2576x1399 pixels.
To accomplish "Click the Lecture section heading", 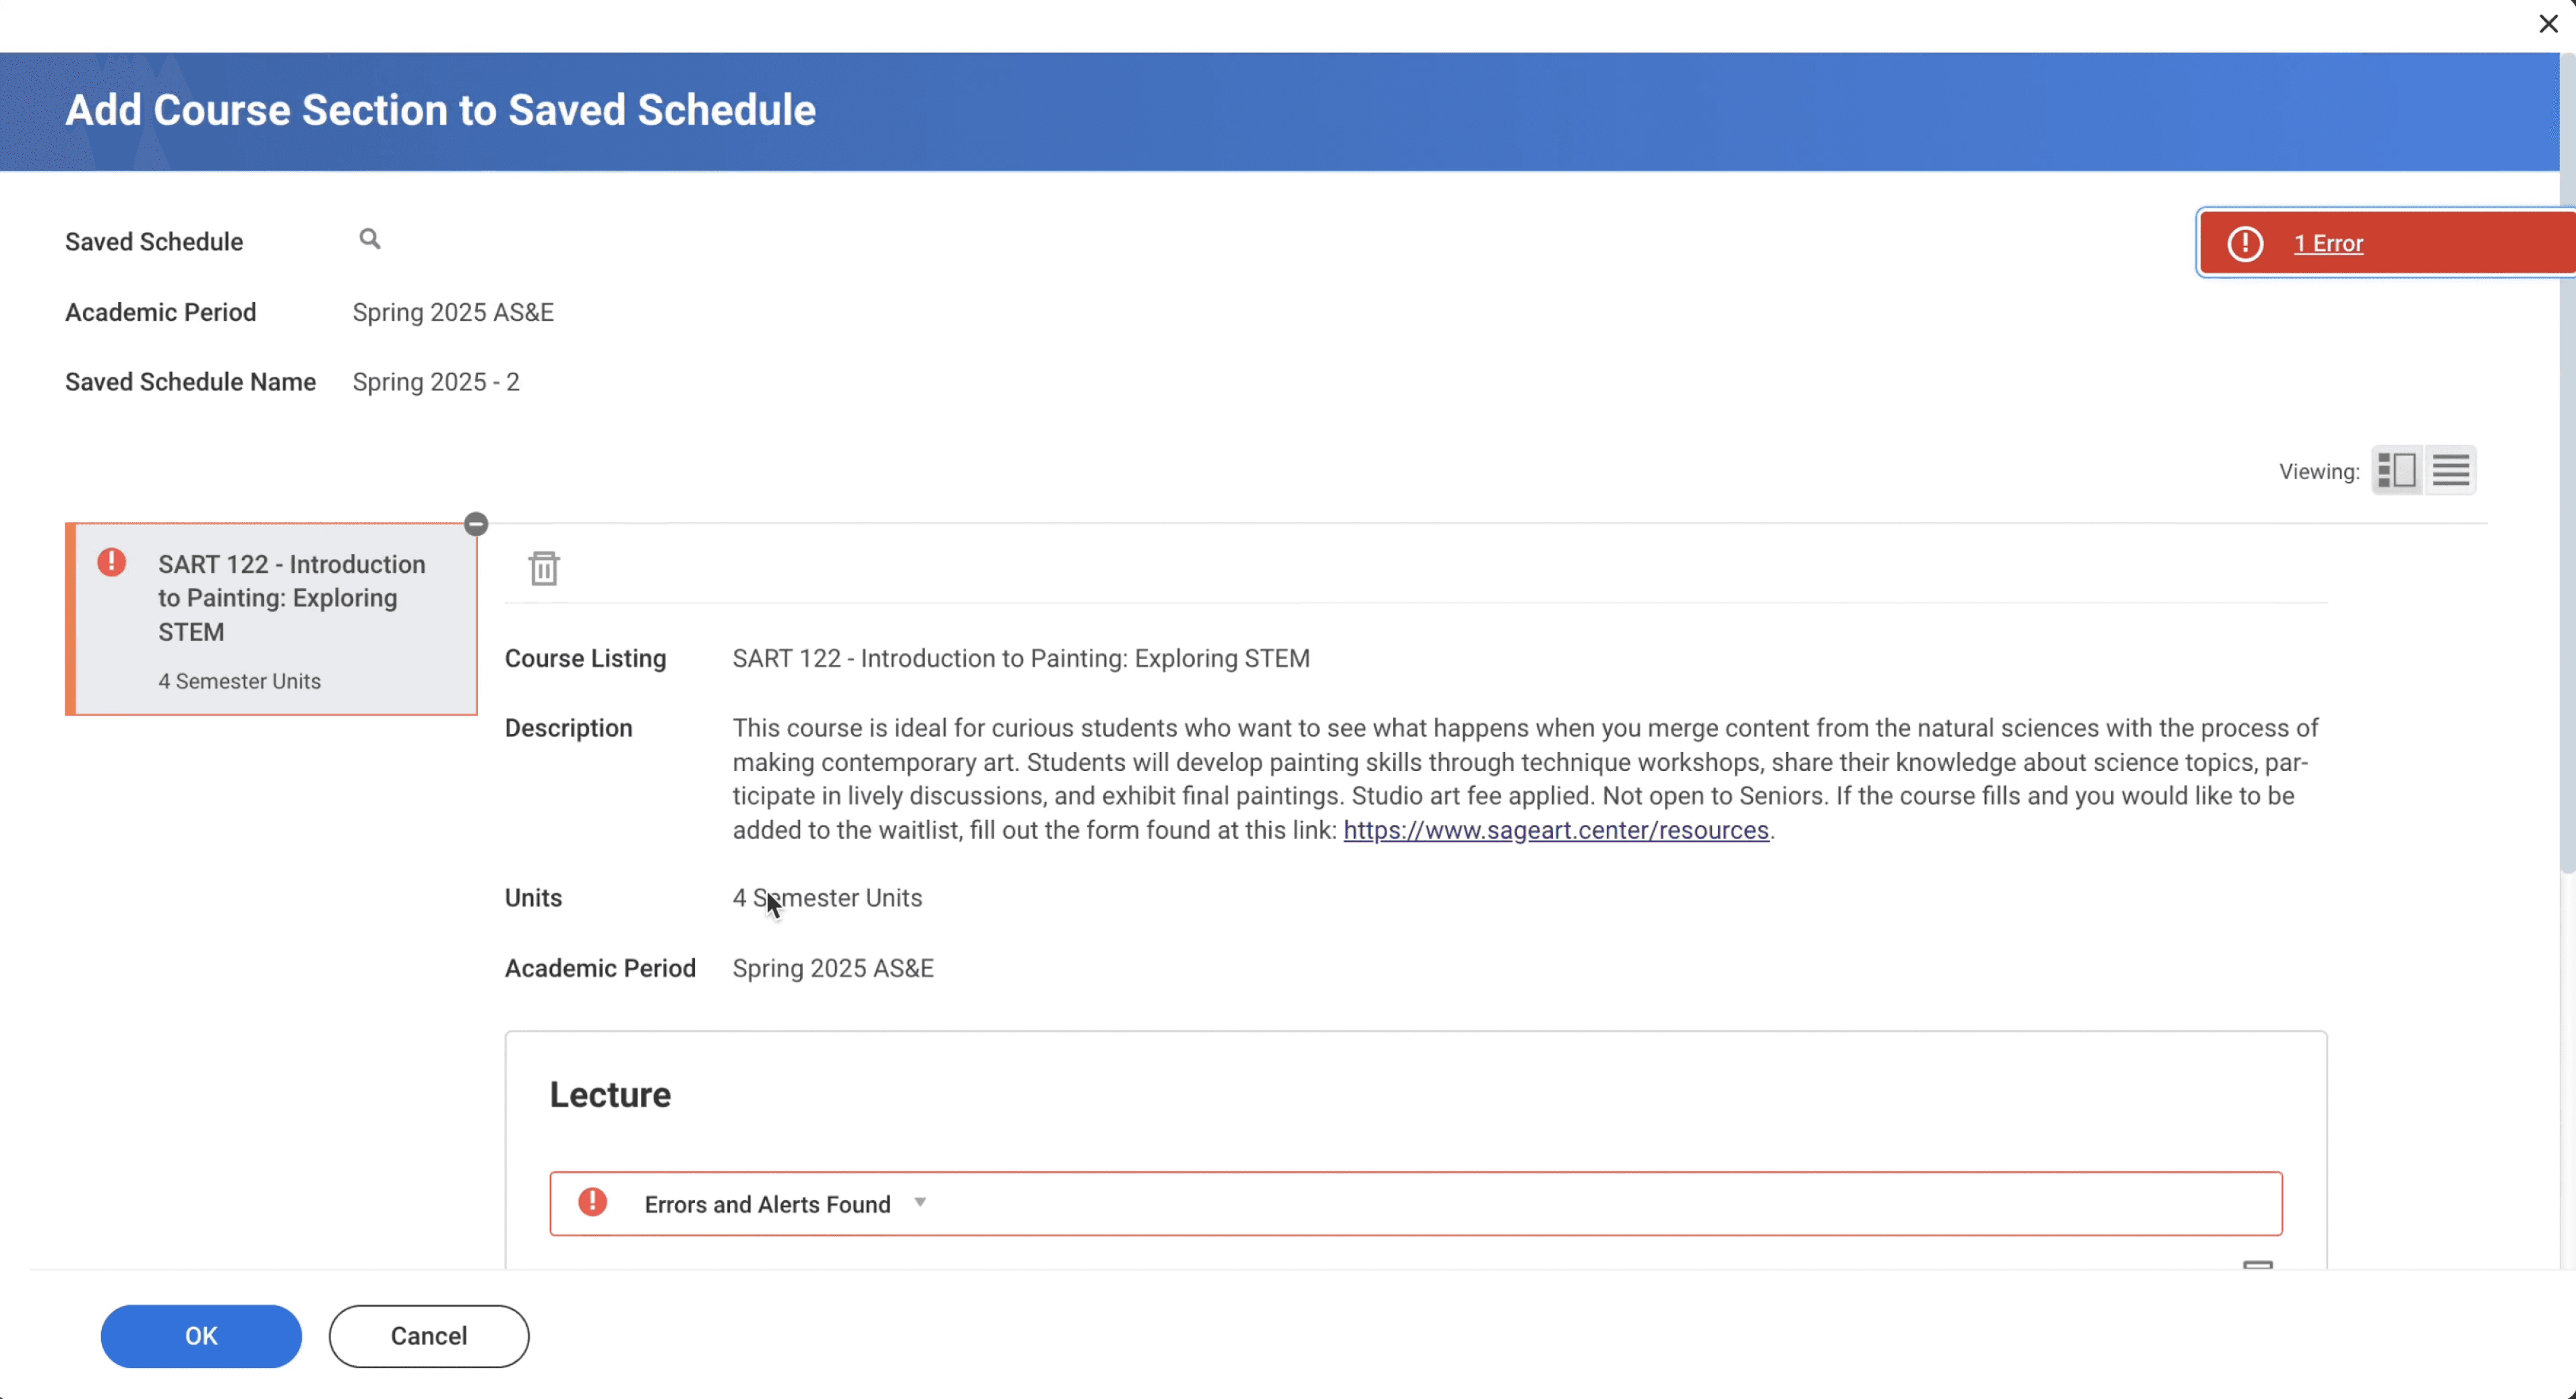I will 610,1095.
